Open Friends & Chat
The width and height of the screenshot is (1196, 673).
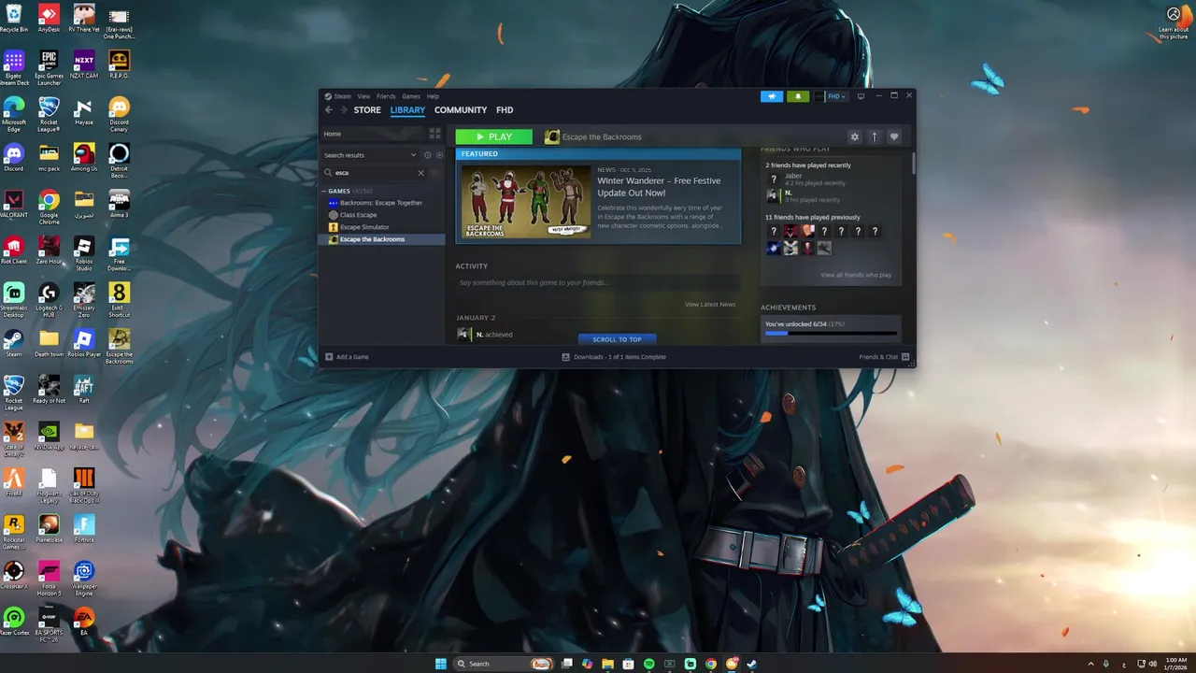884,357
